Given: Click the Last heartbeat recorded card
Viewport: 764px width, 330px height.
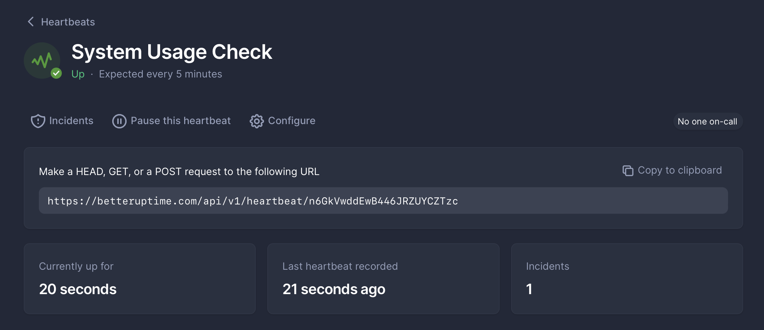Looking at the screenshot, I should point(383,279).
